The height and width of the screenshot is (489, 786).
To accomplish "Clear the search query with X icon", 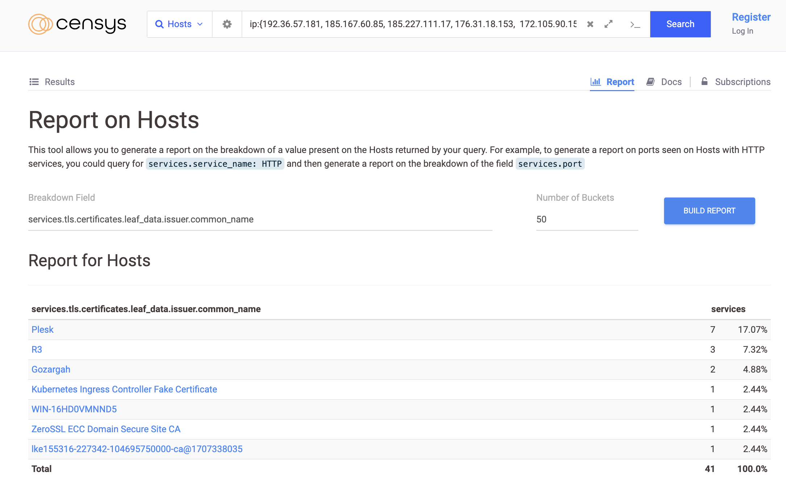I will 590,24.
